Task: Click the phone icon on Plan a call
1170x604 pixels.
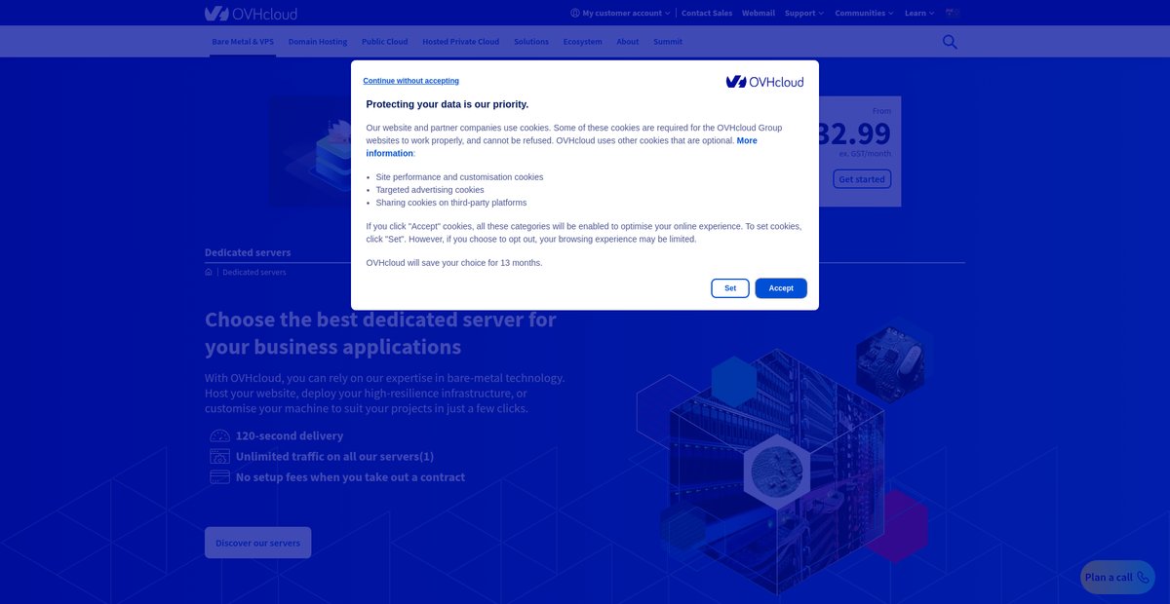Action: 1143,577
